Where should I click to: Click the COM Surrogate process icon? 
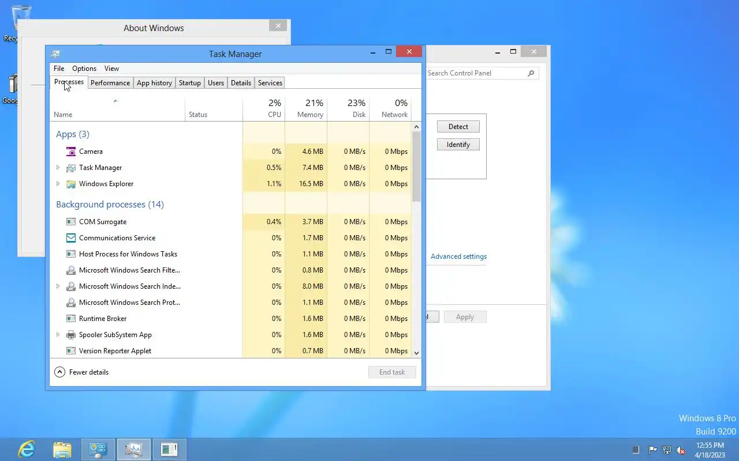click(x=70, y=222)
